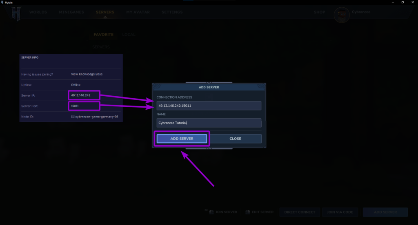
Task: Click the icon beside the node ID
Action: tap(73, 117)
